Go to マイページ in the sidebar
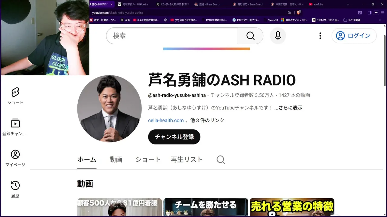 coord(15,158)
